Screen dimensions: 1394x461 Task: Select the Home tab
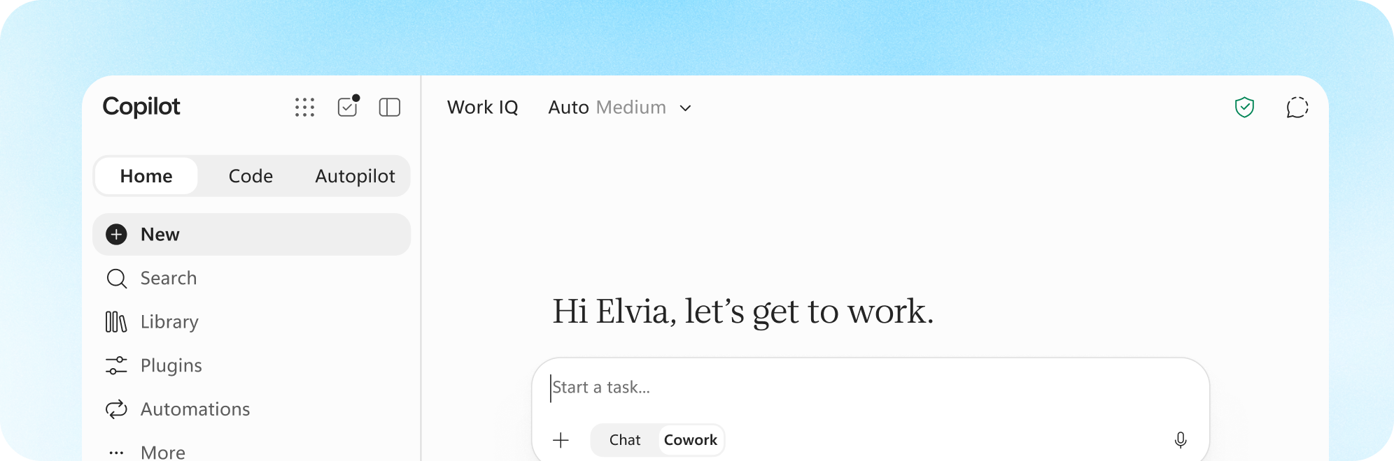click(x=146, y=176)
